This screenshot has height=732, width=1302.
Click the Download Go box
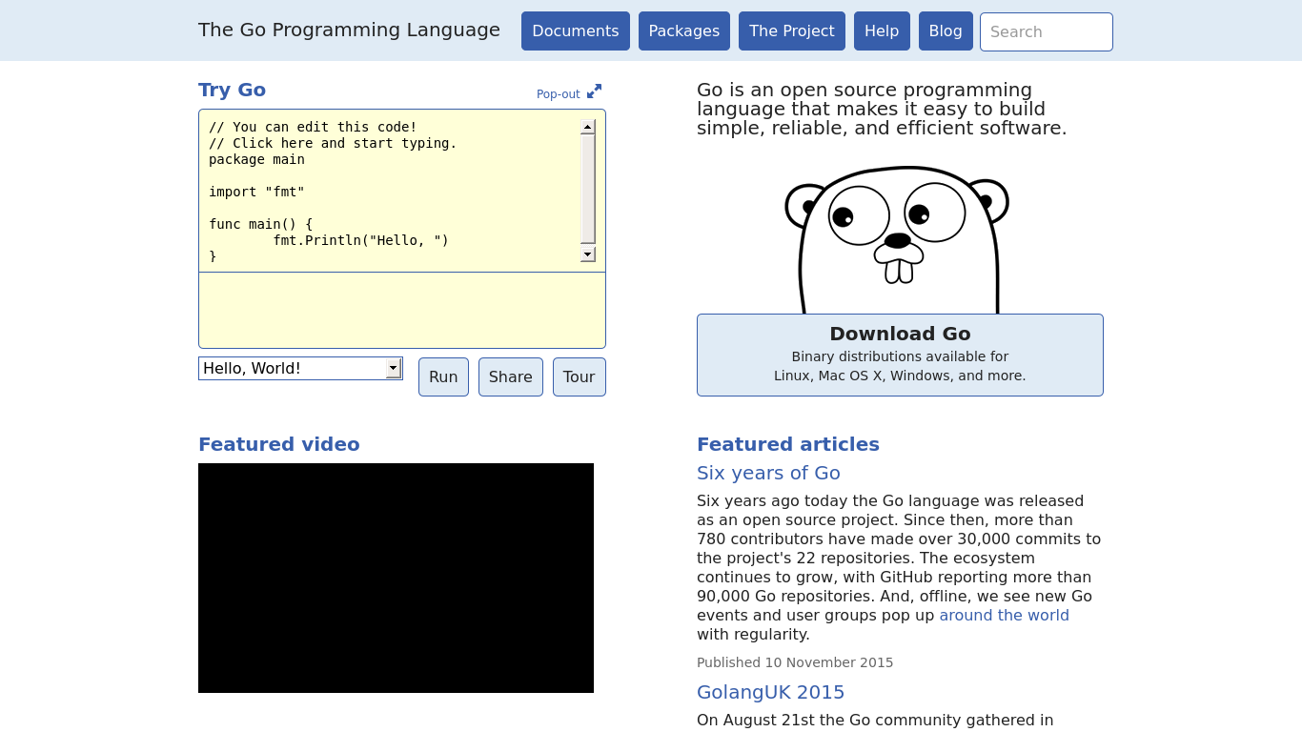900,355
